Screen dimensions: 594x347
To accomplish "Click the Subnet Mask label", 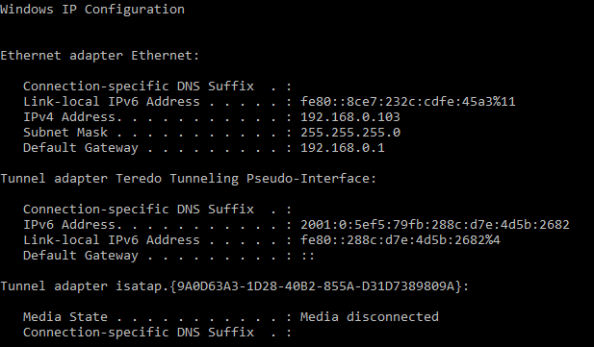I will pyautogui.click(x=65, y=133).
